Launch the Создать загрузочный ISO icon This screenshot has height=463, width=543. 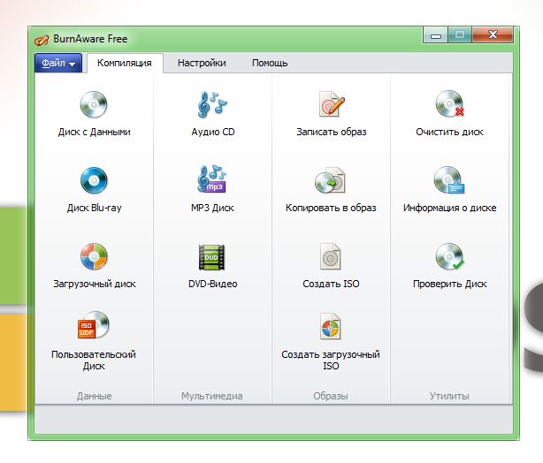tap(331, 326)
